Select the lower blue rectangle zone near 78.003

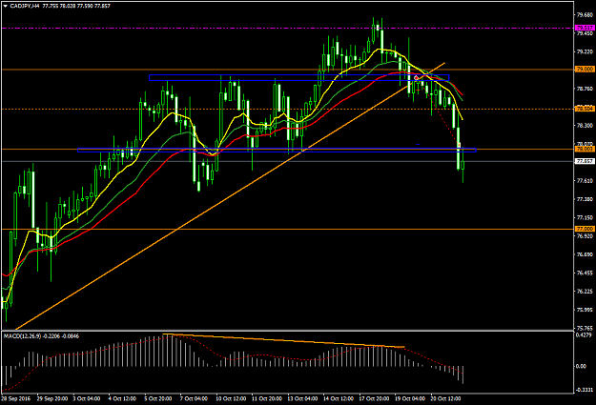pos(277,150)
